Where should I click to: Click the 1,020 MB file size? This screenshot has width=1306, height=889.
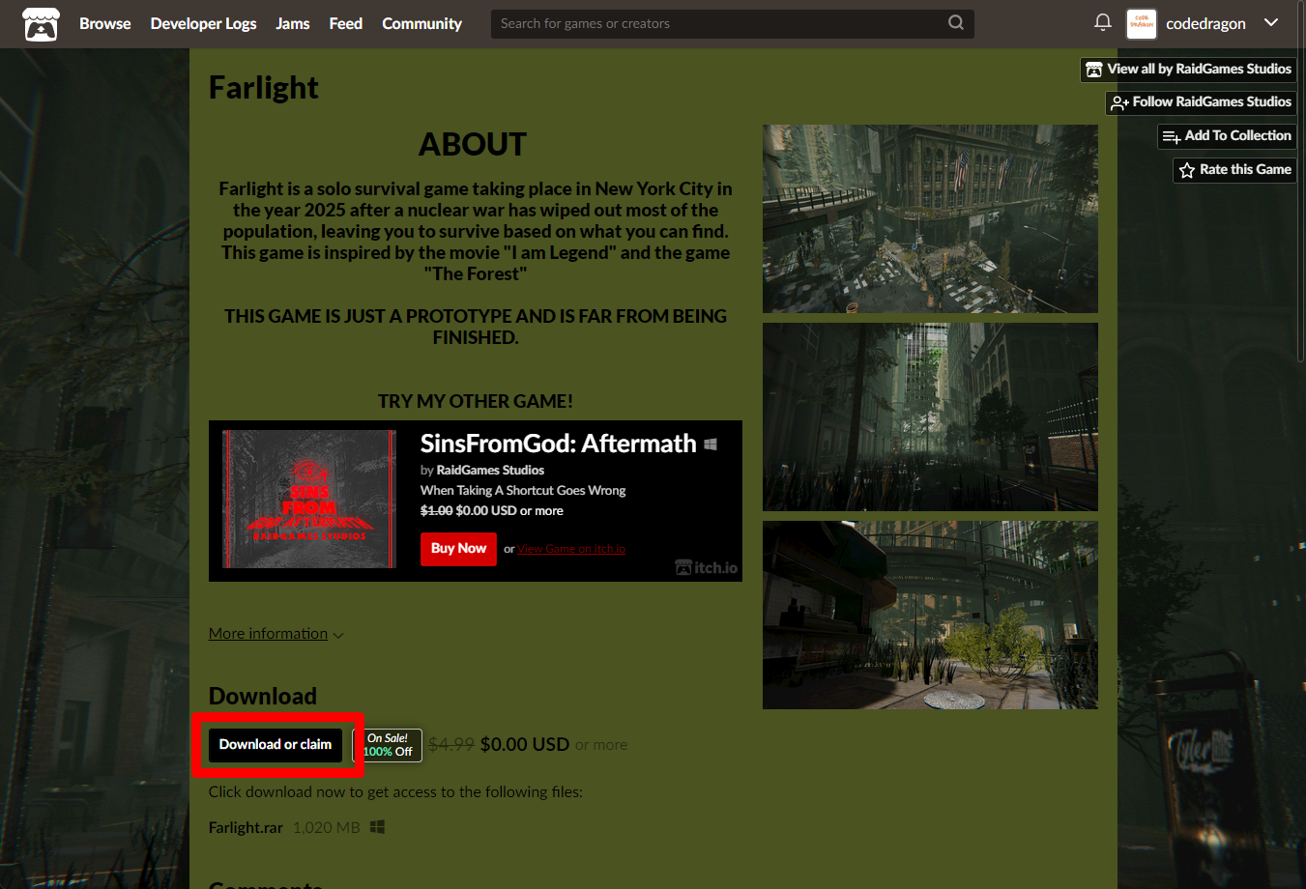coord(327,828)
